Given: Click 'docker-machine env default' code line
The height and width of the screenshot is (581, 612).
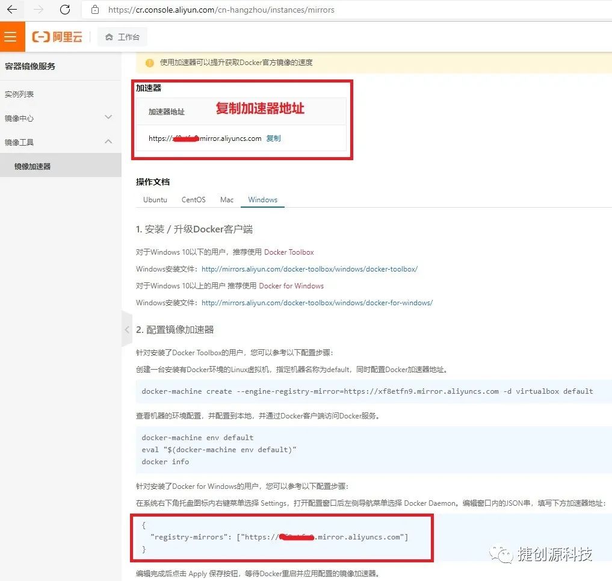Looking at the screenshot, I should click(197, 438).
